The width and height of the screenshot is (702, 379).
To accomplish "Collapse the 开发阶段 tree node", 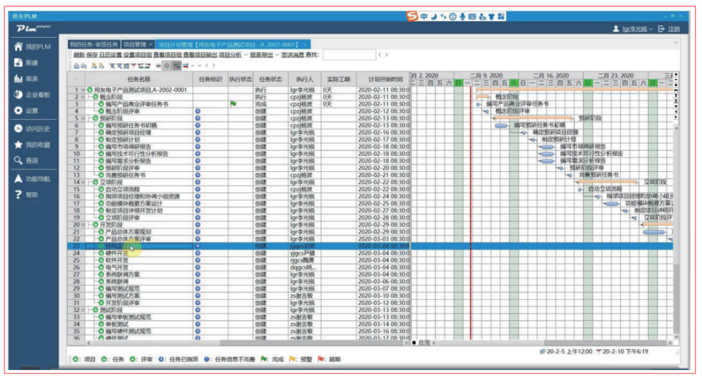I will tap(83, 225).
